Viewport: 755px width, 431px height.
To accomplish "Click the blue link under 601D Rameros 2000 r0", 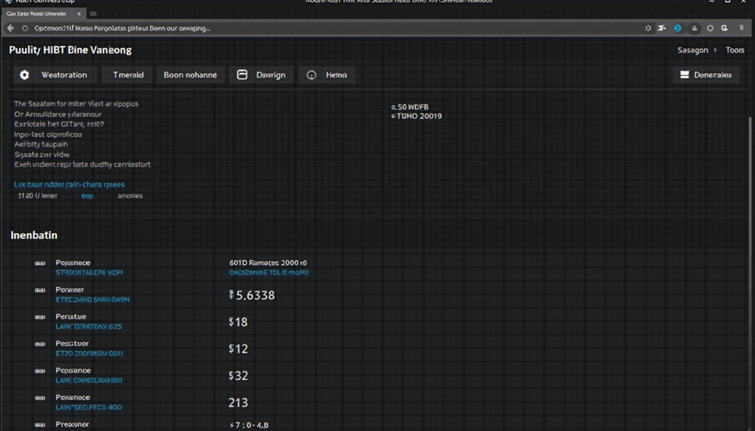I will [x=269, y=273].
